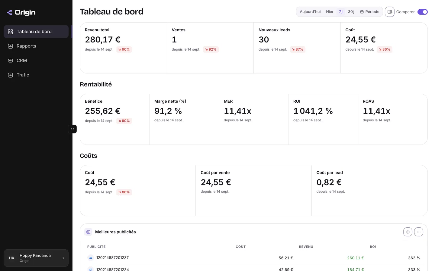The height and width of the screenshot is (271, 435).
Task: Click the Meilleures publicités panel icon
Action: [88, 232]
